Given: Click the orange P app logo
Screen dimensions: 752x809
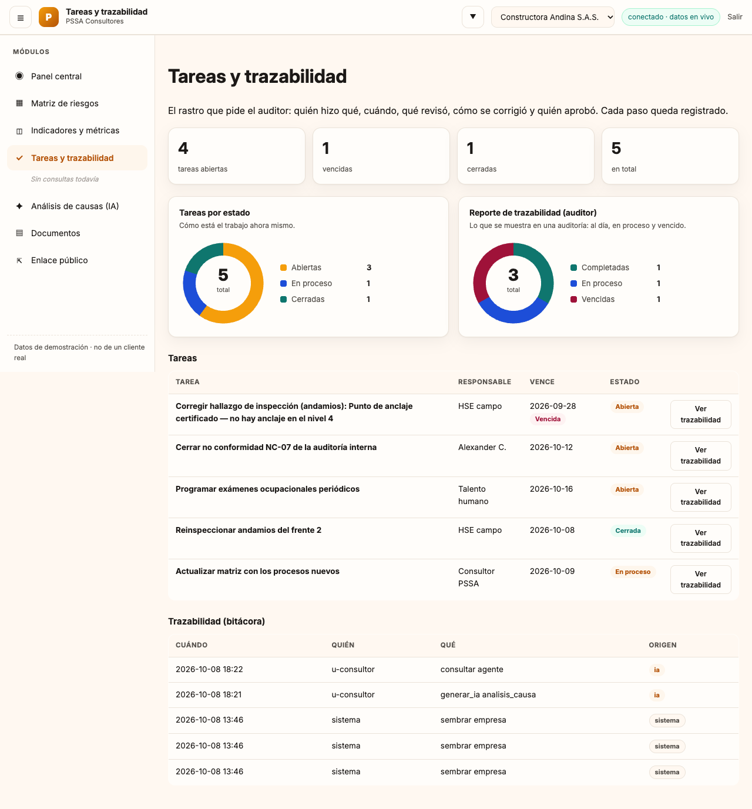Looking at the screenshot, I should click(49, 17).
